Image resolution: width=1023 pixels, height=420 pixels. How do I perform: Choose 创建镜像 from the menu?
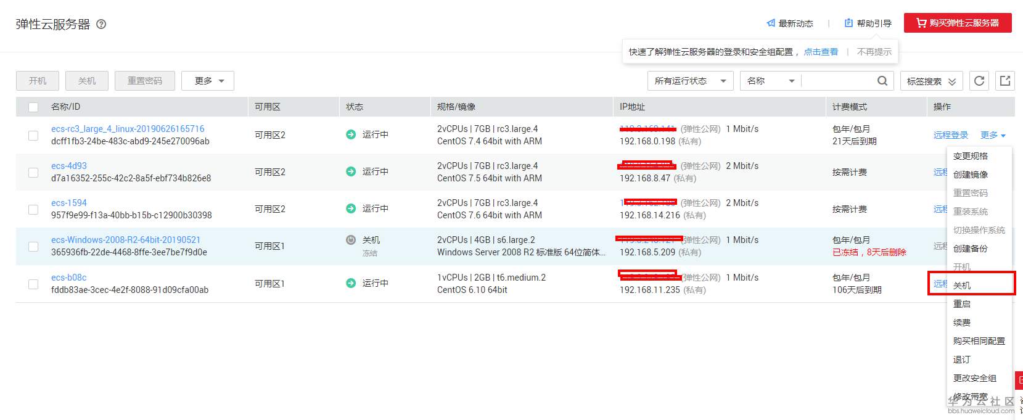pyautogui.click(x=971, y=175)
